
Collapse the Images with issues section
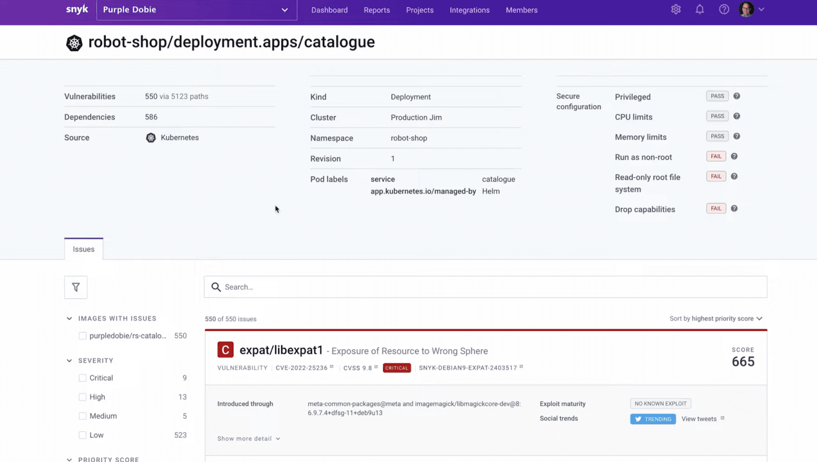[x=69, y=319]
